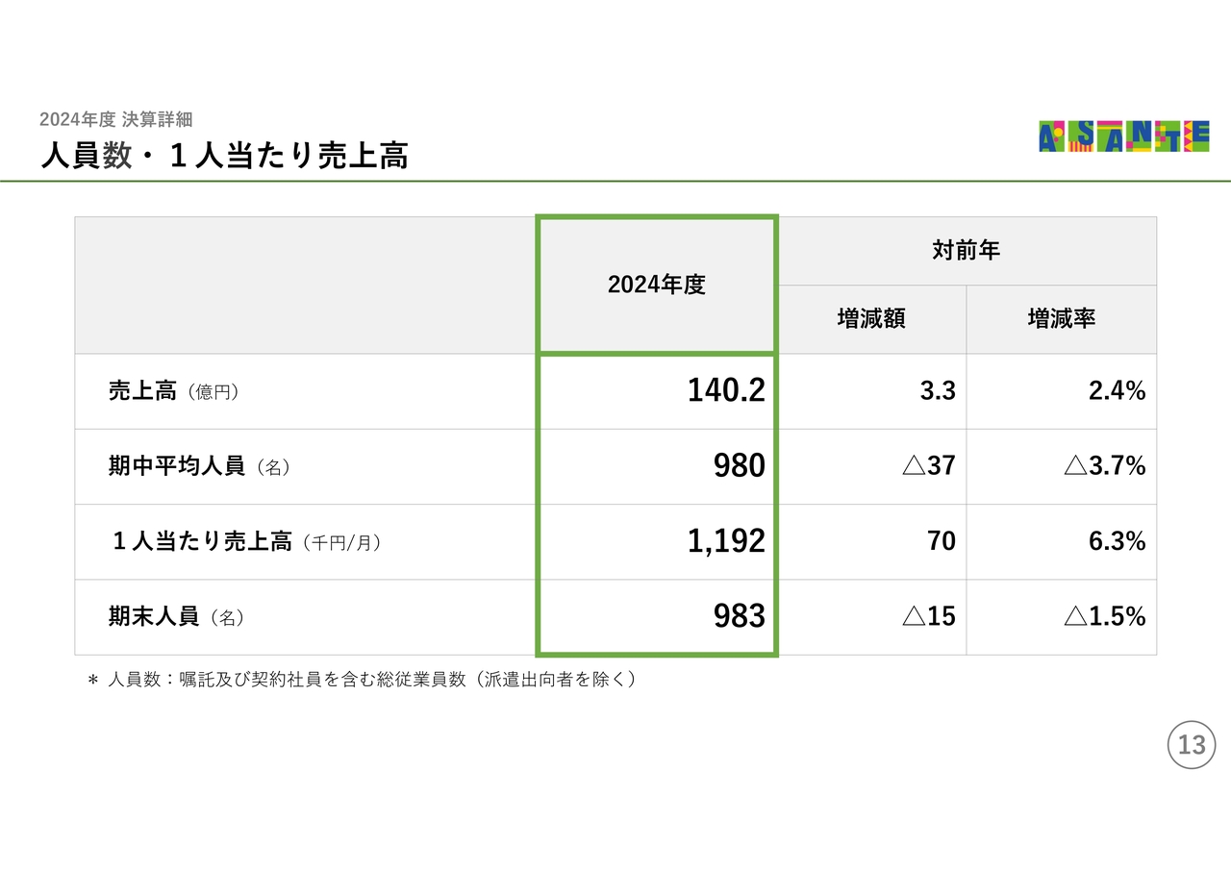1231x870 pixels.
Task: Select the value 140.2
Action: (726, 390)
